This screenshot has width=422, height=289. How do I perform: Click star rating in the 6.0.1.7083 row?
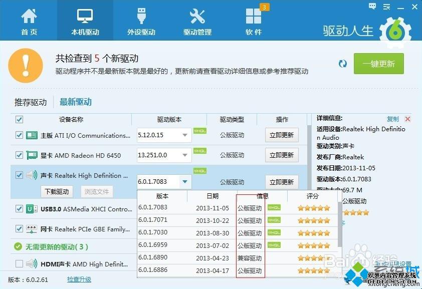point(314,208)
